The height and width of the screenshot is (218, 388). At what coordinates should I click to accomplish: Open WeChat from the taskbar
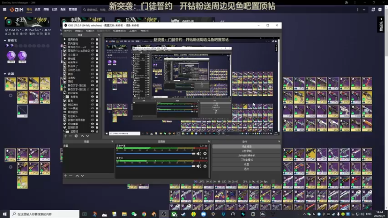coord(134,214)
